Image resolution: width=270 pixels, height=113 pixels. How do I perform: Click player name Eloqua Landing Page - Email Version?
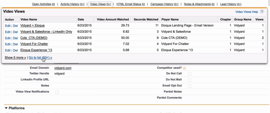point(187,26)
